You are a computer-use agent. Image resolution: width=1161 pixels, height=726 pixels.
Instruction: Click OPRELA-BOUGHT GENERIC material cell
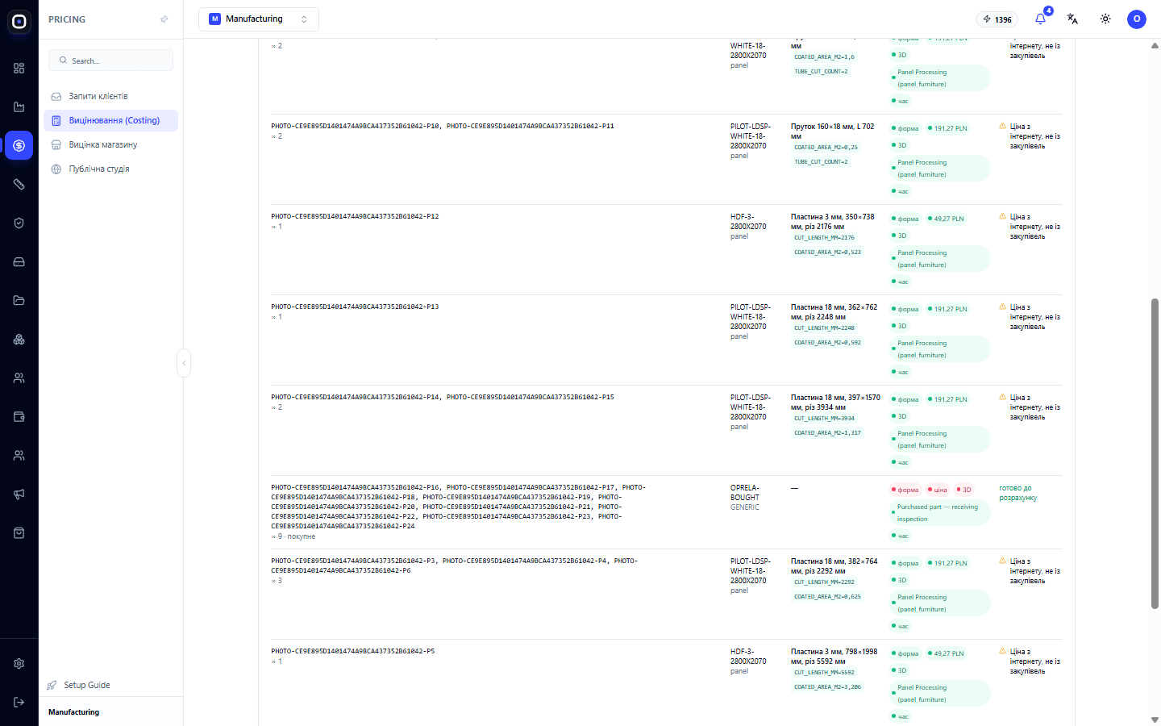click(x=745, y=498)
